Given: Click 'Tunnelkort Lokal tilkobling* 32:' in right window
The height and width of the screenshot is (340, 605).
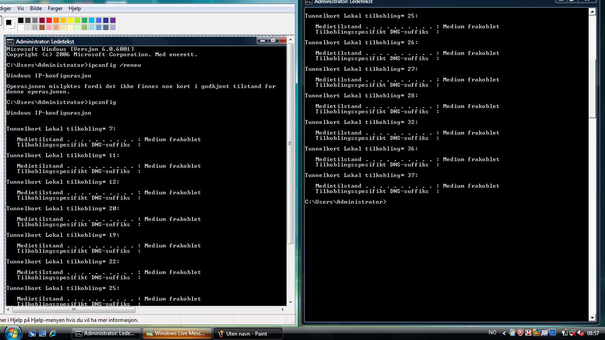Looking at the screenshot, I should (x=361, y=122).
